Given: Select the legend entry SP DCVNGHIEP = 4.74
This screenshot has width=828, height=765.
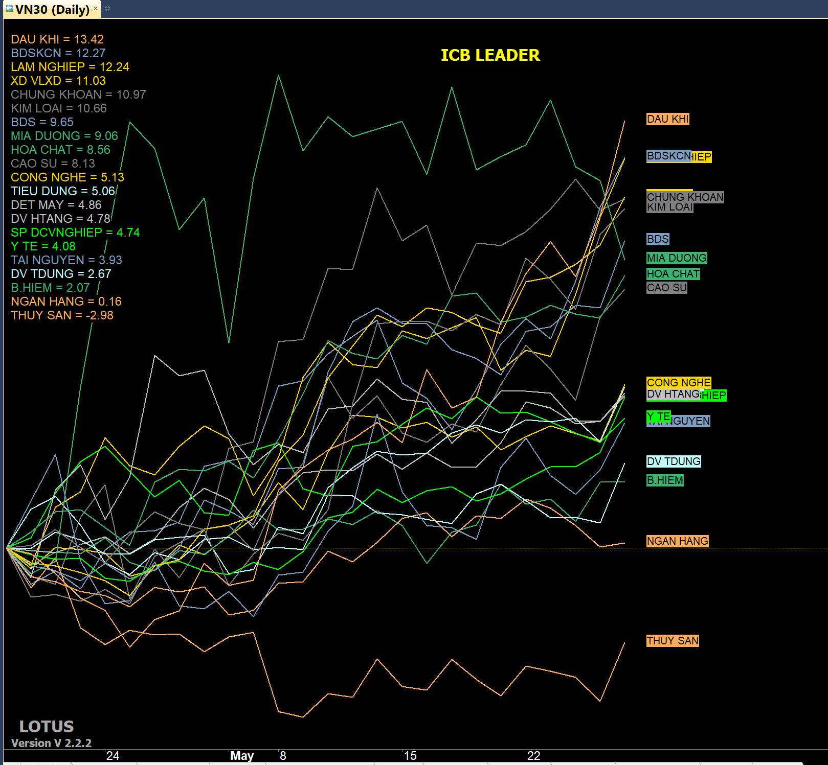Looking at the screenshot, I should (75, 233).
